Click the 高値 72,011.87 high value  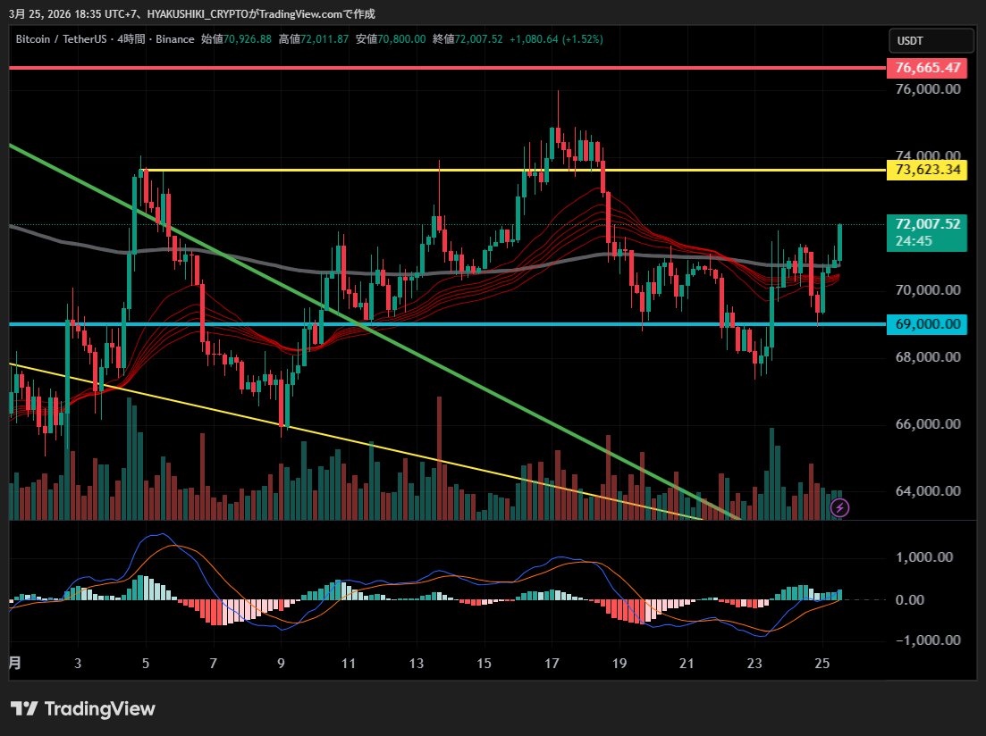(313, 39)
